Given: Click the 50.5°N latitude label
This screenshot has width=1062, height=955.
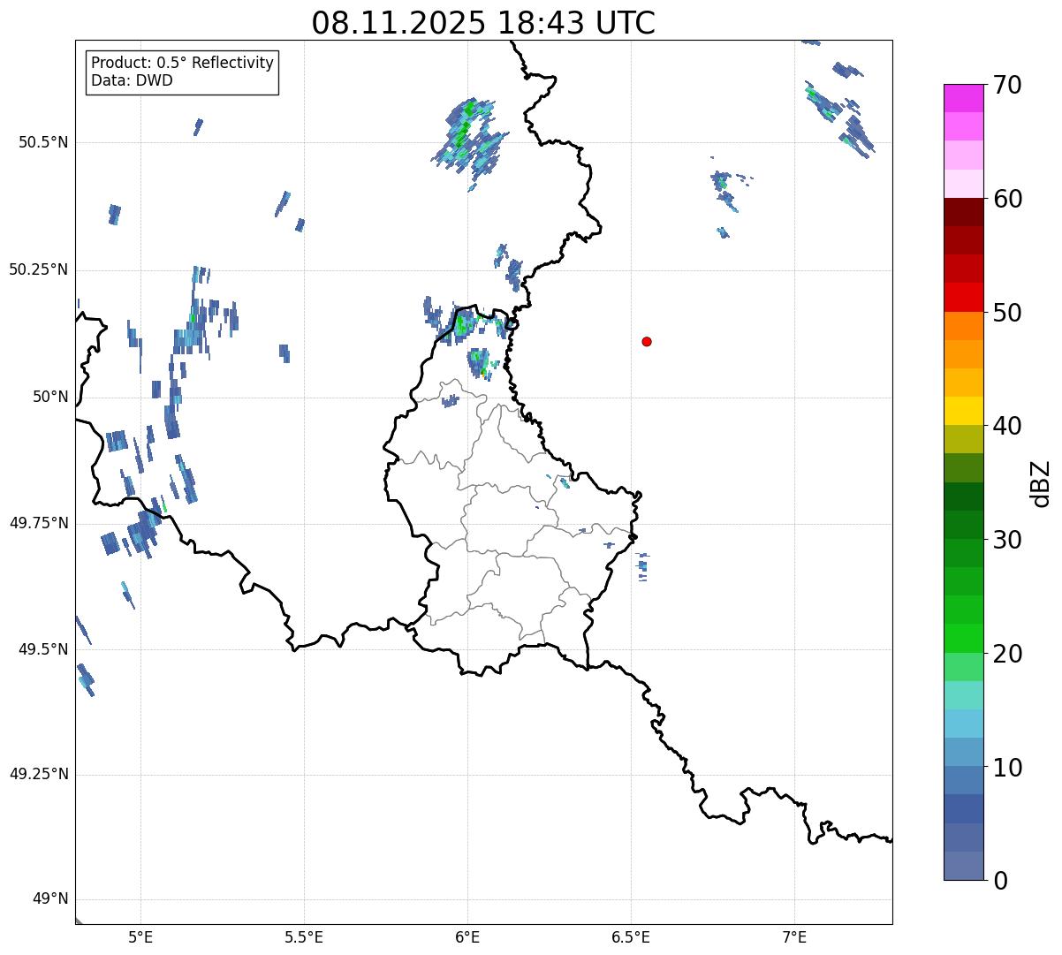Looking at the screenshot, I should 43,142.
